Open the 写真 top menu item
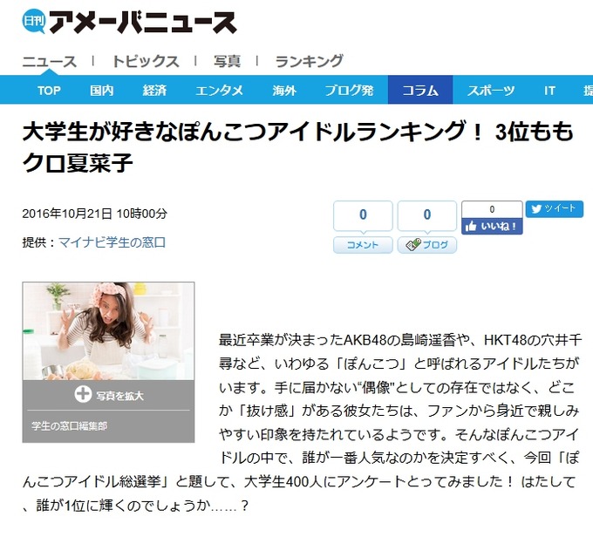 click(x=227, y=61)
